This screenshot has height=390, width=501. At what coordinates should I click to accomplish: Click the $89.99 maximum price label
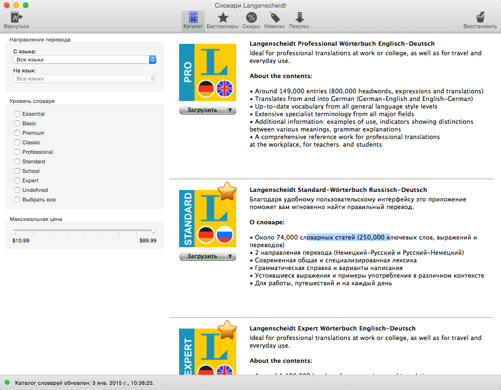(148, 240)
